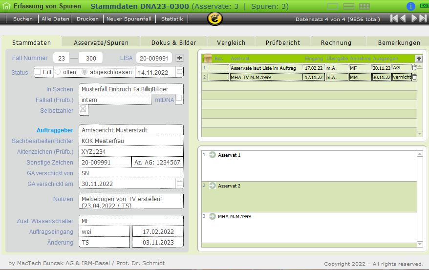This screenshot has width=429, height=270.
Task: Click the Fallart field showing intern
Action: pos(115,100)
